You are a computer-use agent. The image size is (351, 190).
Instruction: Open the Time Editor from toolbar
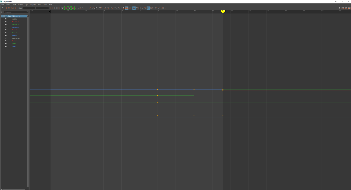coord(349,8)
